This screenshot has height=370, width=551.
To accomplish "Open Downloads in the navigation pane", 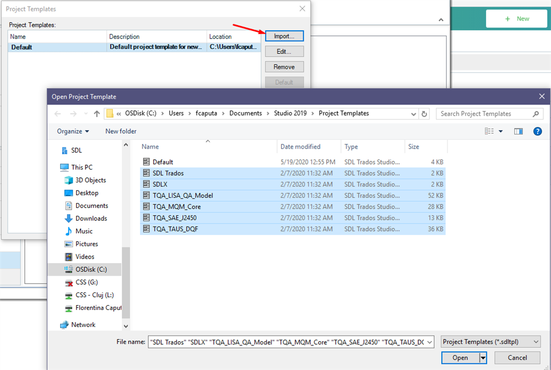I will (x=86, y=219).
